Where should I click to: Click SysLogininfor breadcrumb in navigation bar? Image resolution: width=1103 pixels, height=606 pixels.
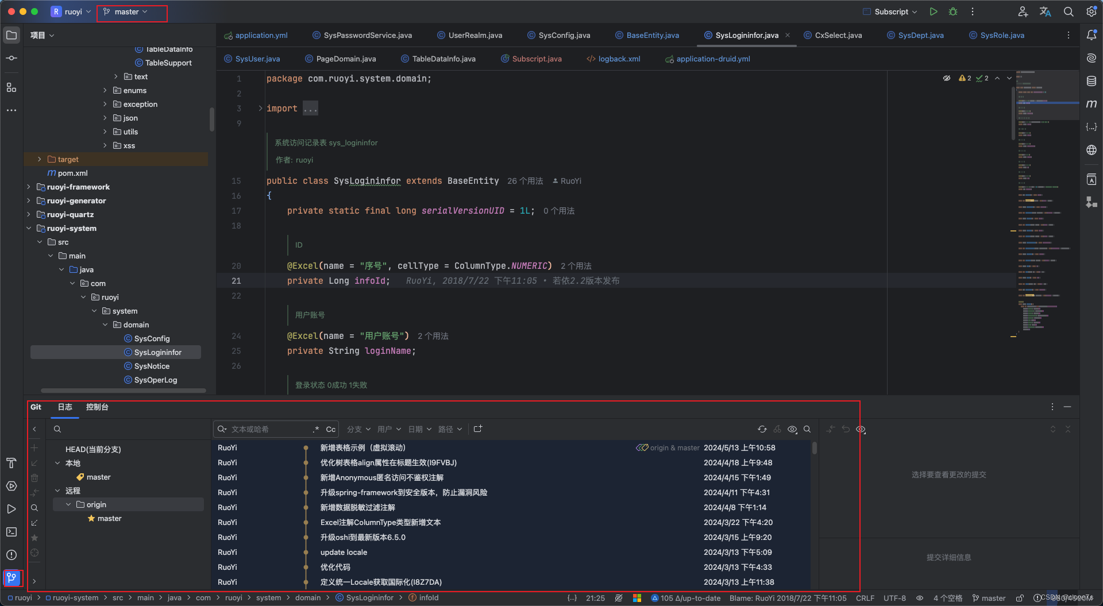coord(365,598)
